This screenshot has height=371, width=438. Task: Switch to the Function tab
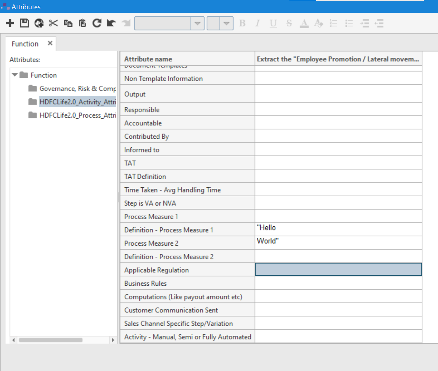pyautogui.click(x=25, y=44)
